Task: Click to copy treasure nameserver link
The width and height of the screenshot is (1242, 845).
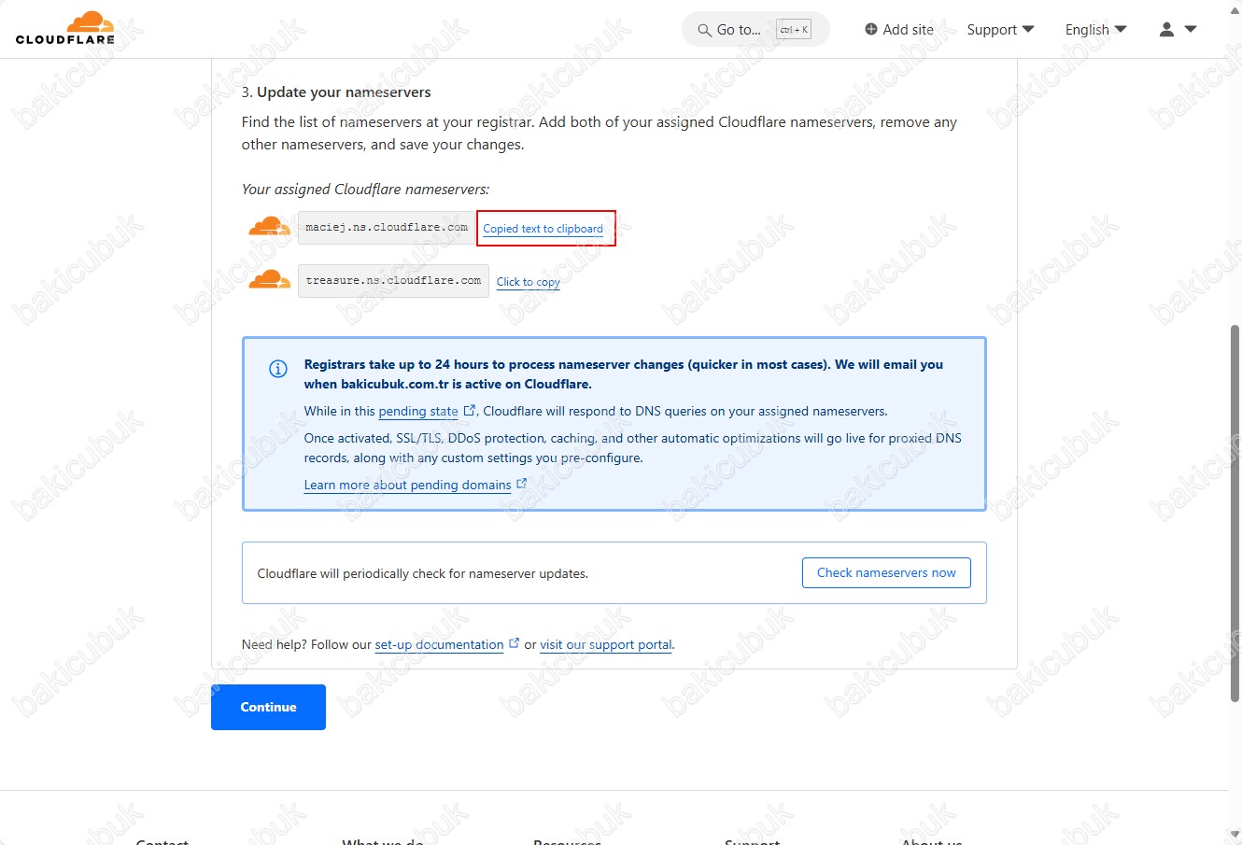Action: pos(528,282)
